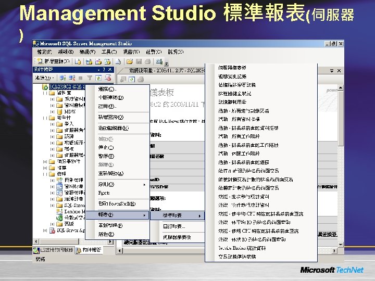The height and width of the screenshot is (281, 375).
Task: Click the Analysis Services MDX Query icon
Action: pos(89,61)
